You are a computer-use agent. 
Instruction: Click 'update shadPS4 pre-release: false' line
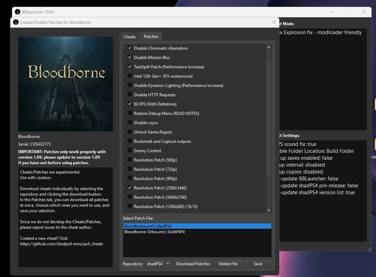coord(319,186)
